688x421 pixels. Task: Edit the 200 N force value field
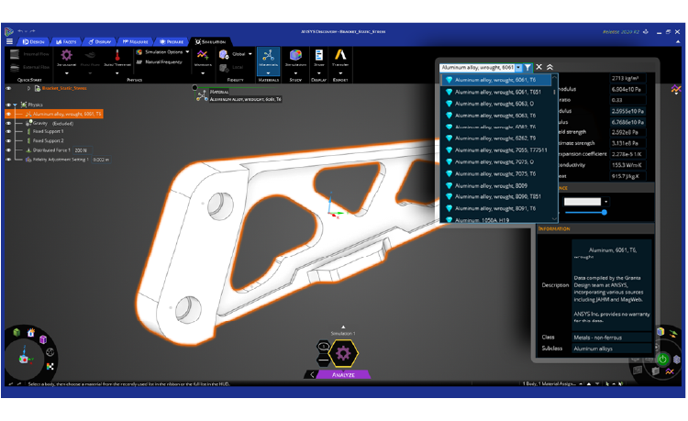(x=83, y=150)
